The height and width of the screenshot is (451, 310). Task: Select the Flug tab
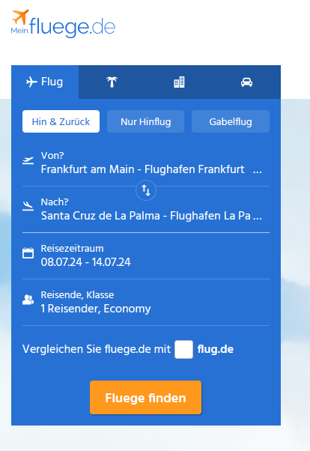tap(45, 82)
